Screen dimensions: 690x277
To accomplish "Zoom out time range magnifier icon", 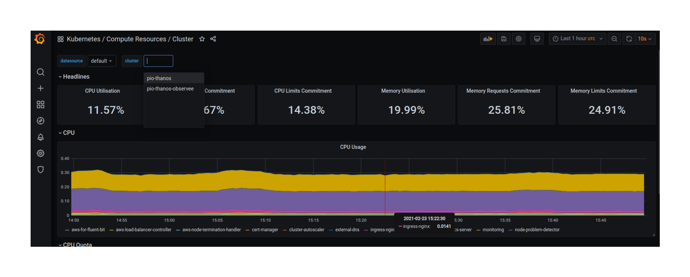I will (x=614, y=39).
